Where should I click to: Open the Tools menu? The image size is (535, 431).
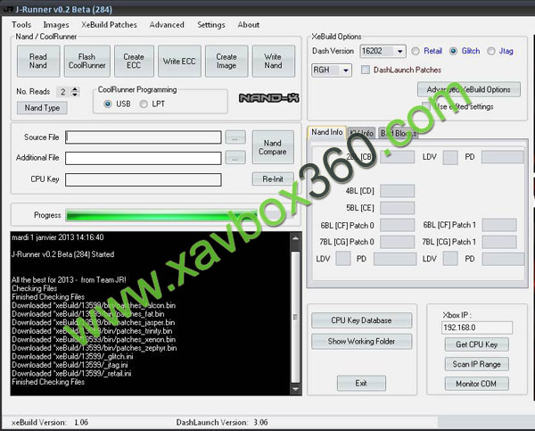coord(21,25)
